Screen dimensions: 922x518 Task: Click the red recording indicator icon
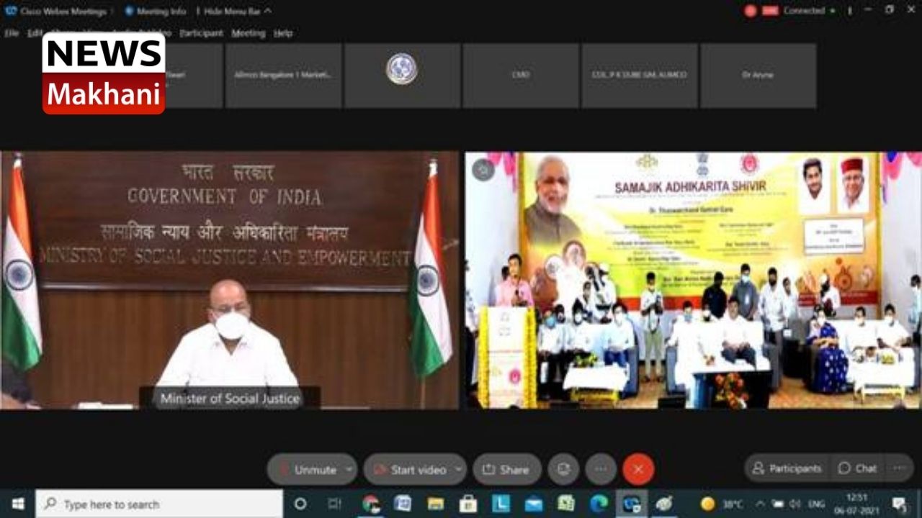751,12
